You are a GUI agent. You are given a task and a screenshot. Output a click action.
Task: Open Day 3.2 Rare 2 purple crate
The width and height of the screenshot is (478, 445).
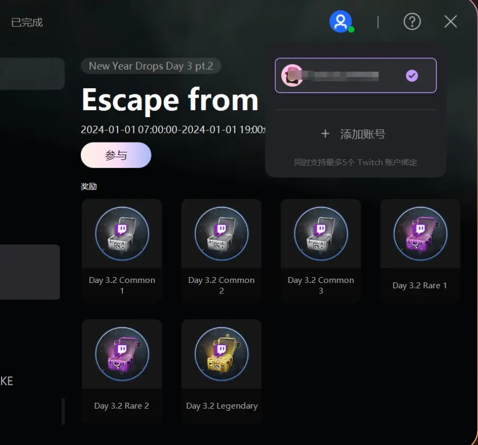pos(122,354)
